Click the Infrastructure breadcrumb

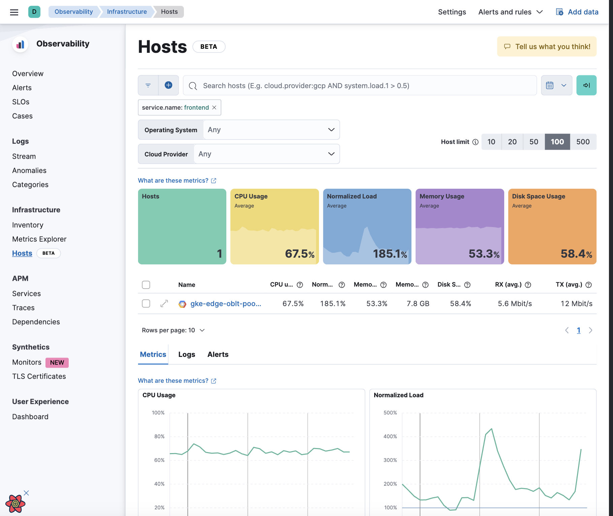pyautogui.click(x=127, y=12)
